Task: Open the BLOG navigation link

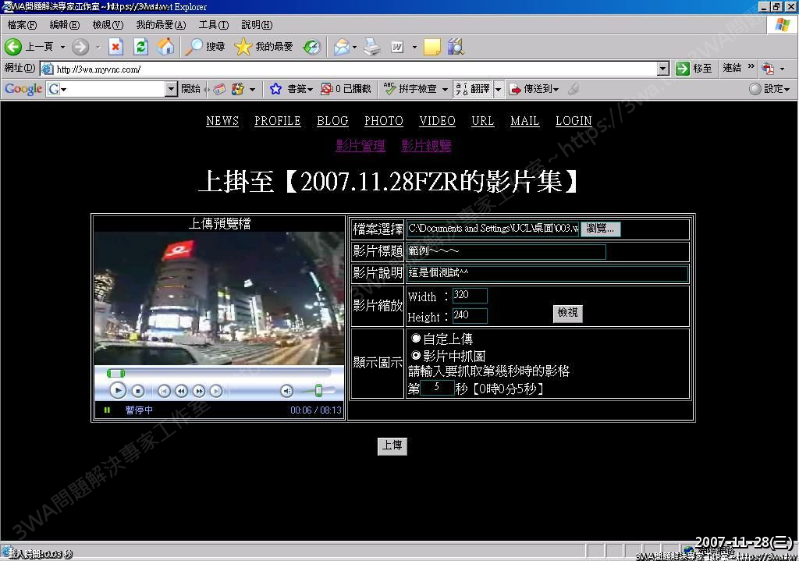Action: click(332, 121)
